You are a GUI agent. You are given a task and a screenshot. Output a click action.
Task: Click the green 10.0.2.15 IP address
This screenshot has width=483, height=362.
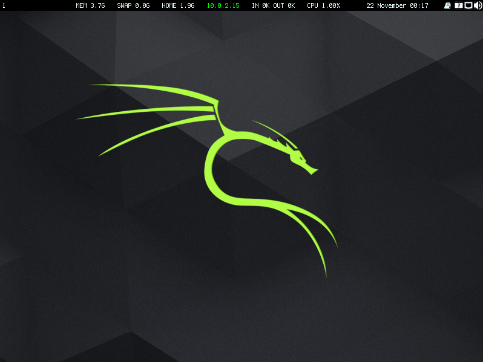click(223, 5)
